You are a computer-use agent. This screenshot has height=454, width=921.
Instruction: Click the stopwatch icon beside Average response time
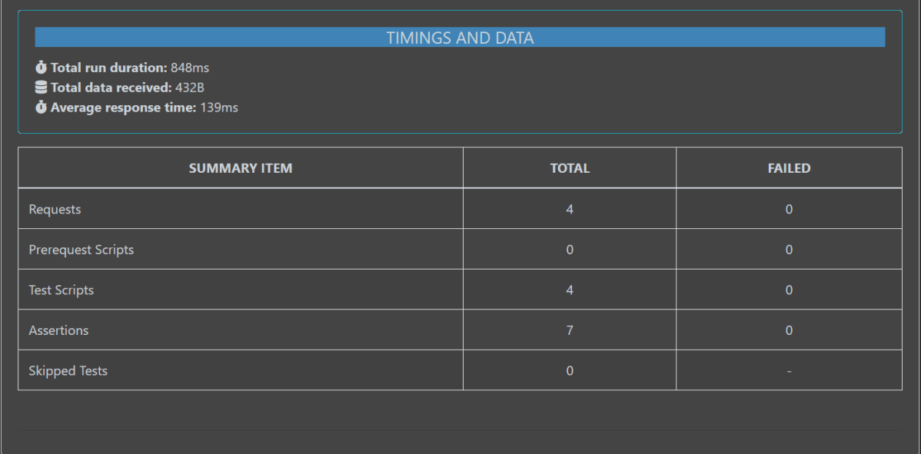[42, 108]
